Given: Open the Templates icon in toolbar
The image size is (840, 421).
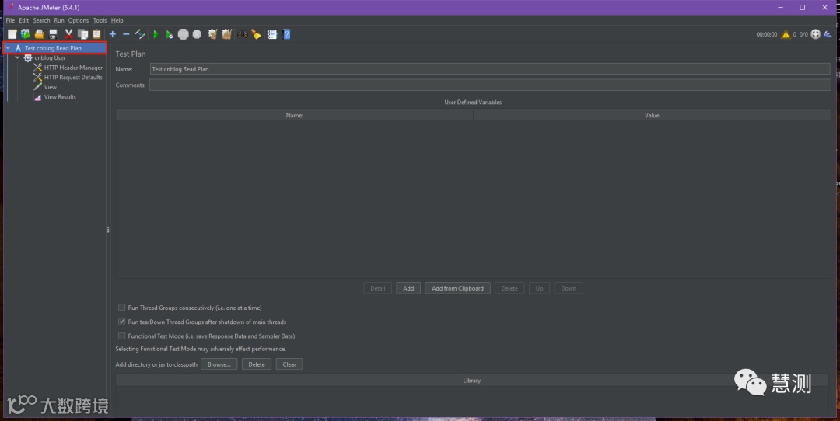Looking at the screenshot, I should point(25,34).
